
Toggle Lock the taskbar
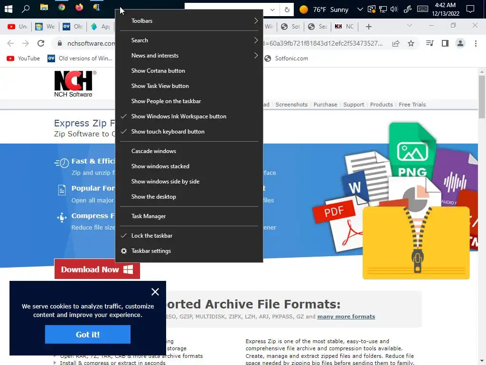pyautogui.click(x=189, y=236)
